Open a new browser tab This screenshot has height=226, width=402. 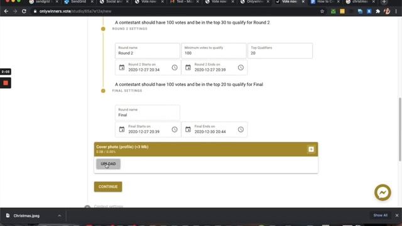384,2
